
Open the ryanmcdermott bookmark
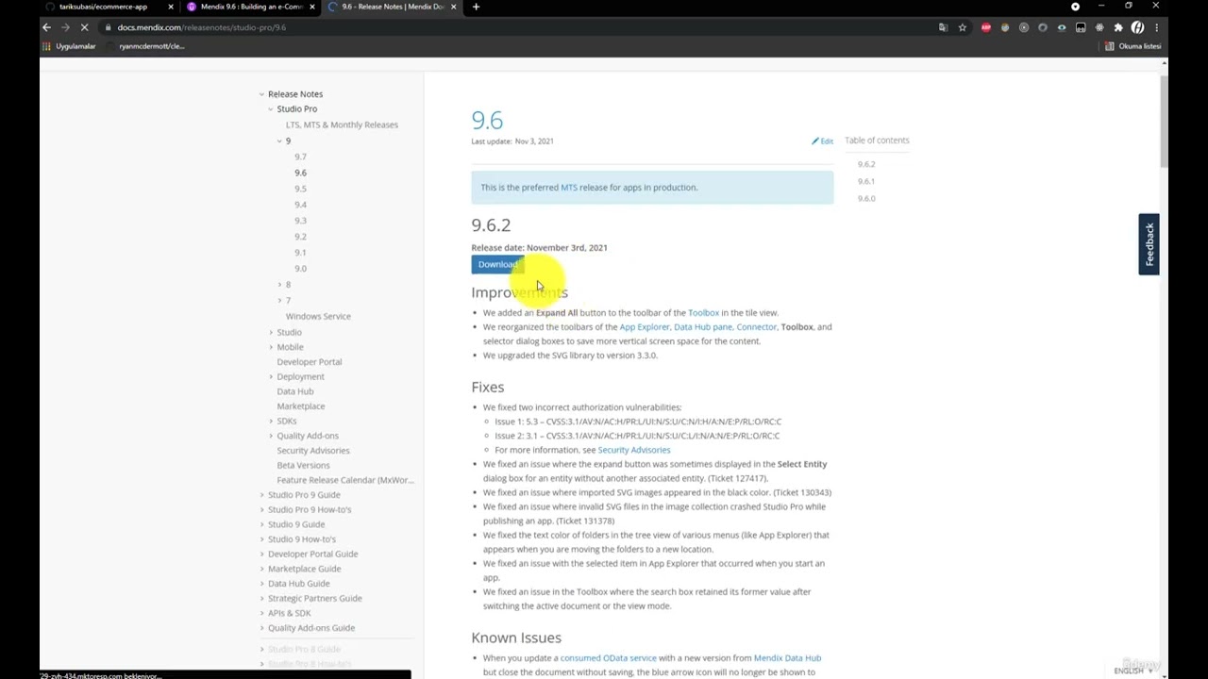[x=146, y=46]
